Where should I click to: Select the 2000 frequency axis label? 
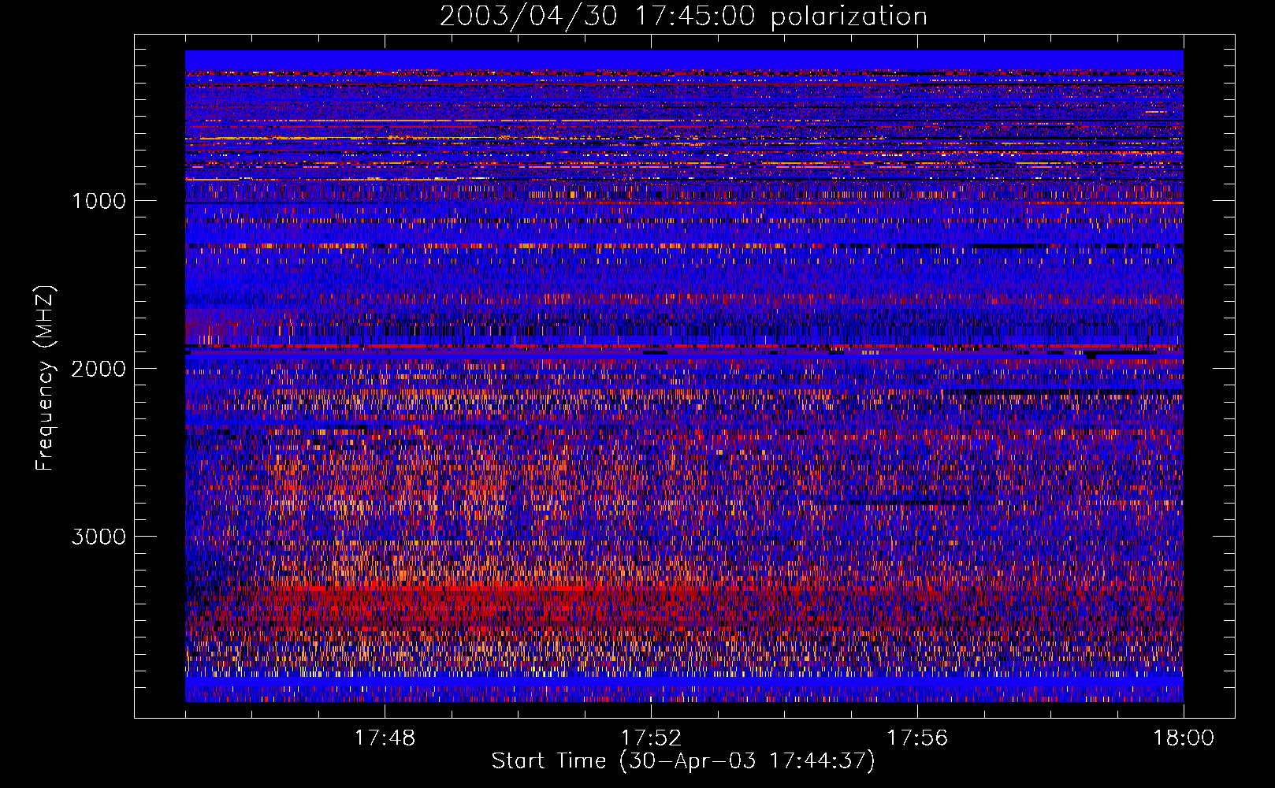(99, 369)
